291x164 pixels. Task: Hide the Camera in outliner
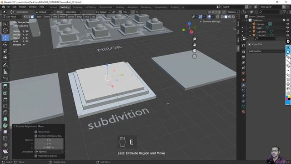[288, 24]
